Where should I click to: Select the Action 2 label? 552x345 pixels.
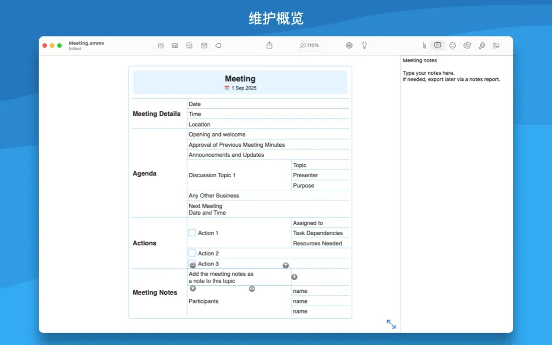point(208,253)
